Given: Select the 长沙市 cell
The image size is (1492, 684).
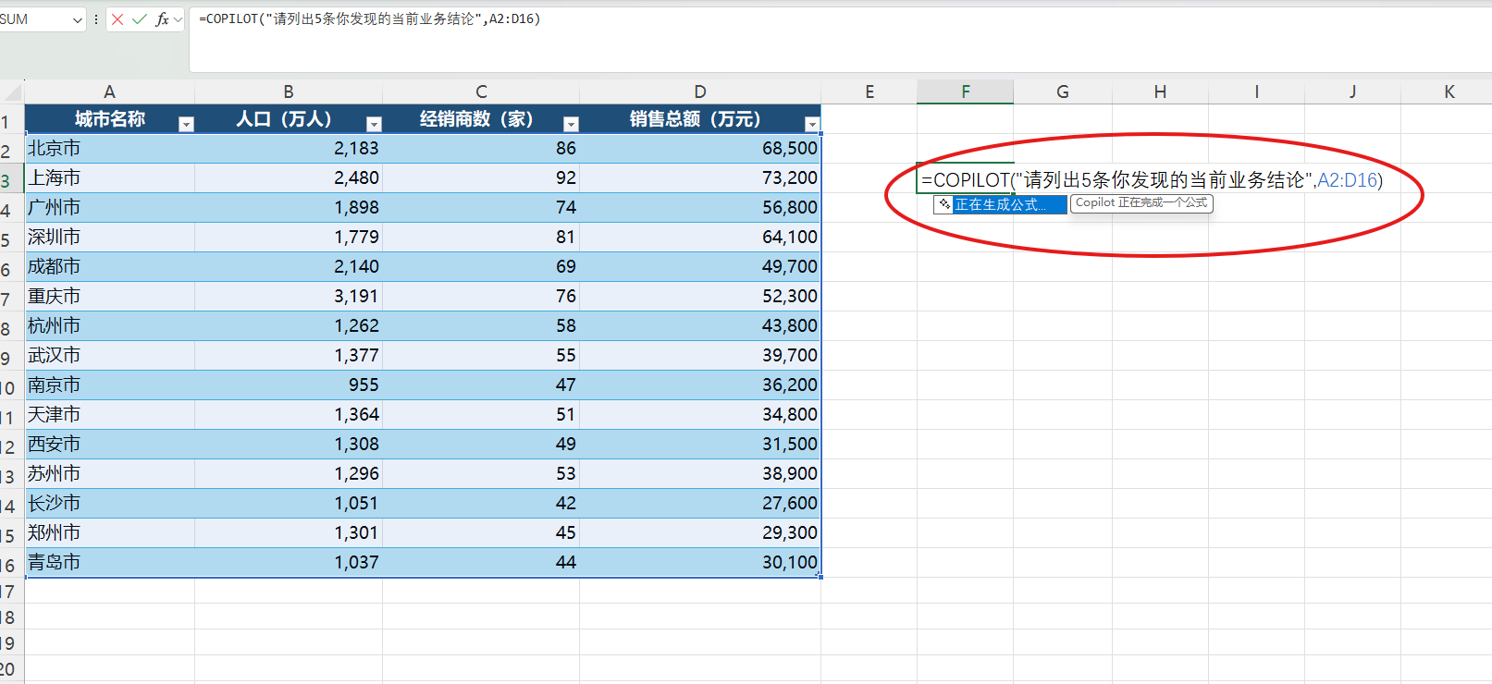Looking at the screenshot, I should [109, 503].
